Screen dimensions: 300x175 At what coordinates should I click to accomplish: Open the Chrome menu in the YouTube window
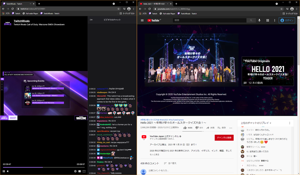pyautogui.click(x=297, y=9)
